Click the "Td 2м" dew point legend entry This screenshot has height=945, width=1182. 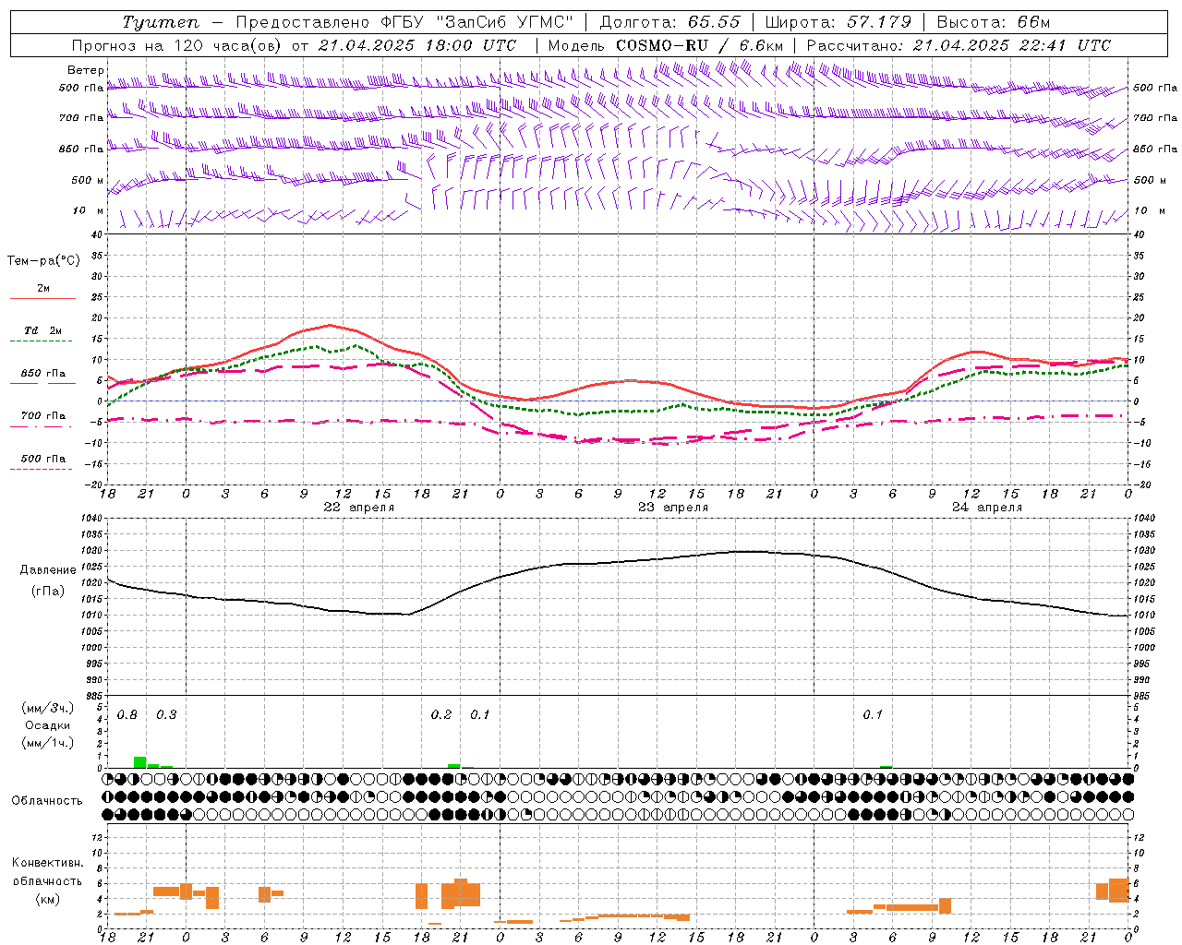(43, 330)
